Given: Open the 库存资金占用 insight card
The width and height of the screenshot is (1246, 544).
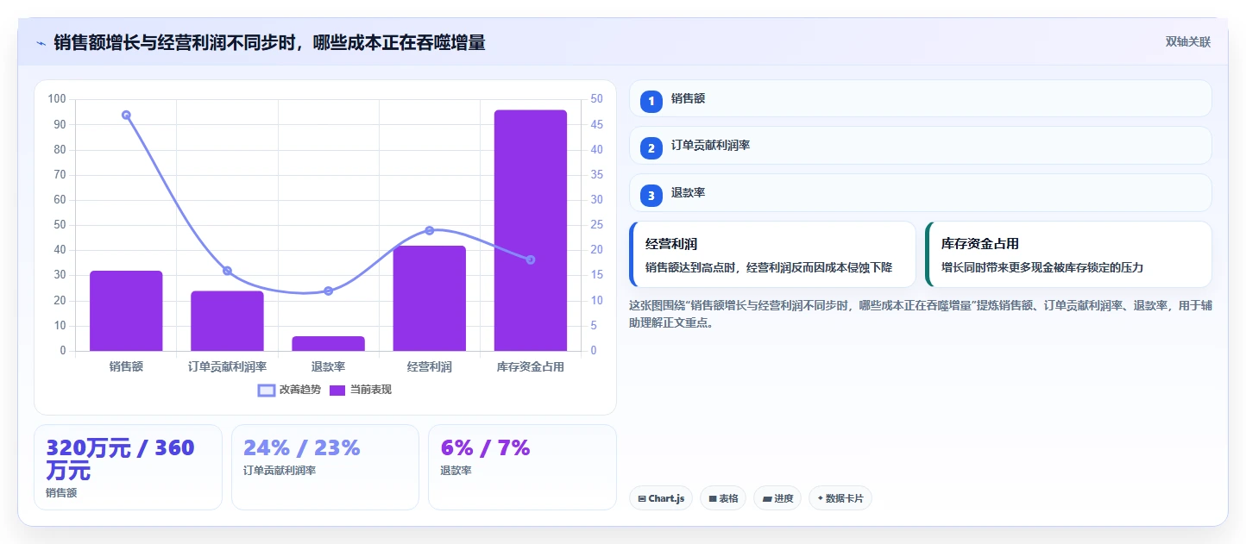Looking at the screenshot, I should pyautogui.click(x=1068, y=254).
